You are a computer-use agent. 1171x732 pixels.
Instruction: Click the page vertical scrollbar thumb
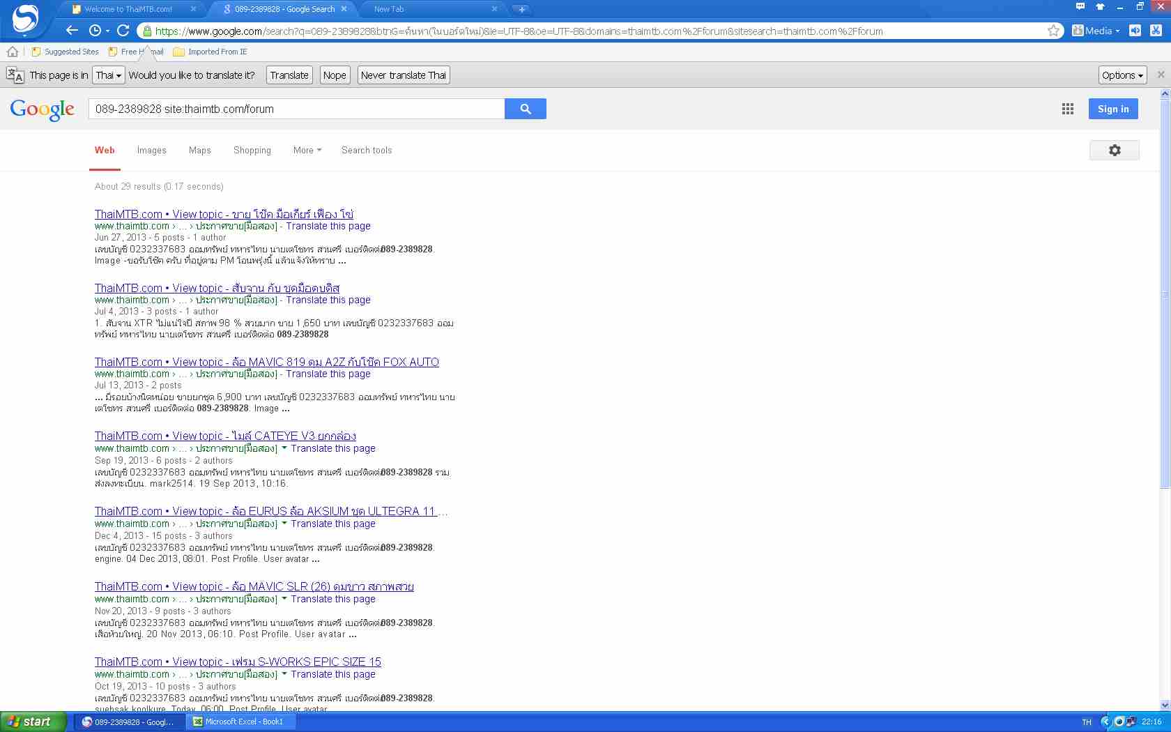pyautogui.click(x=1165, y=294)
